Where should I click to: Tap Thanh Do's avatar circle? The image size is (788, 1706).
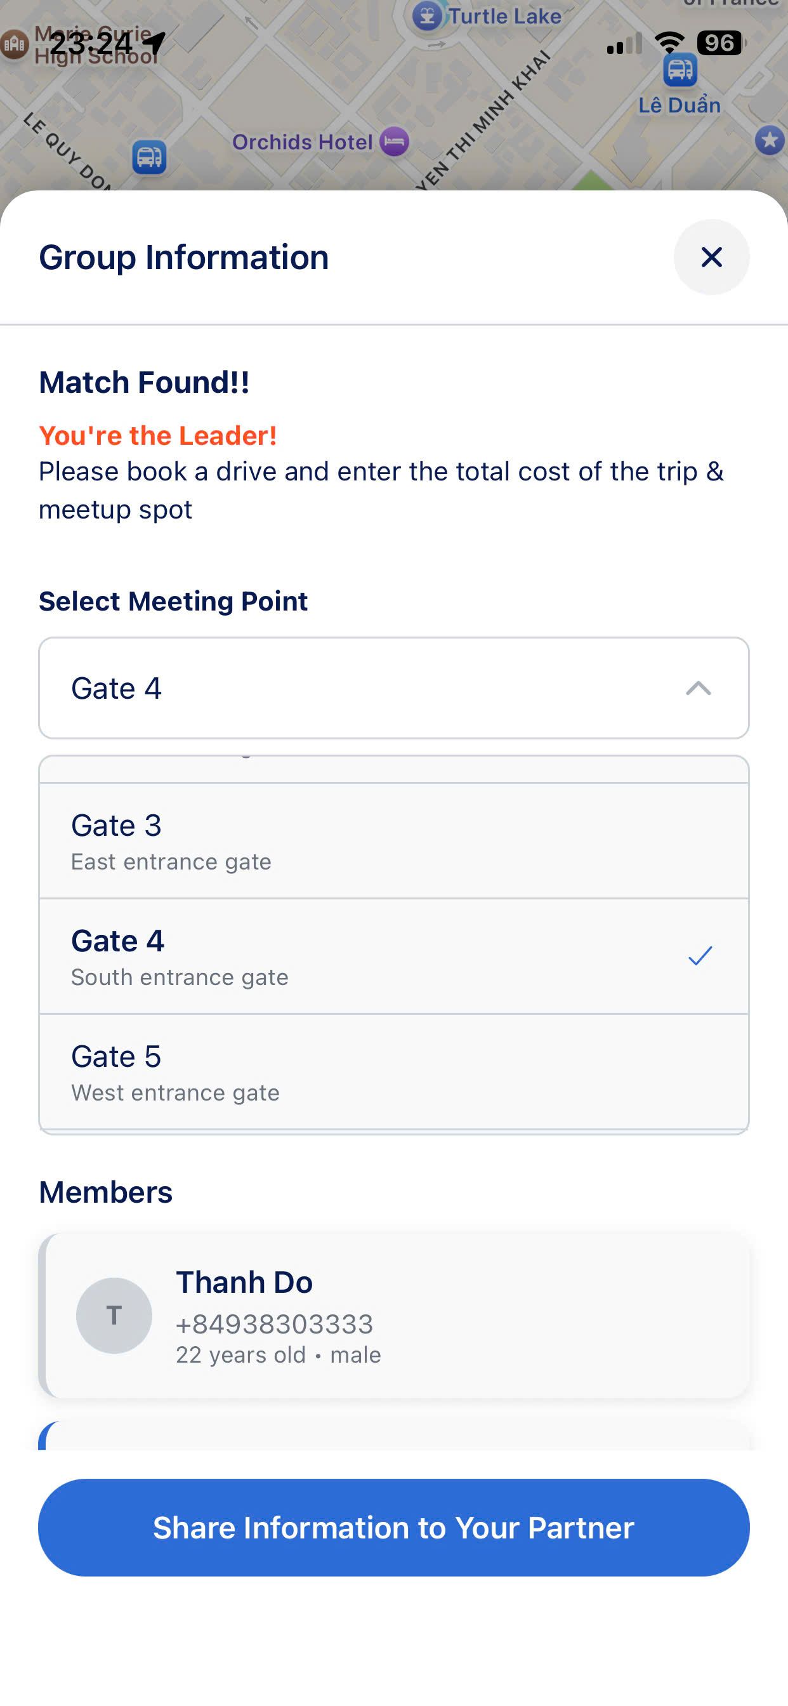[x=114, y=1314]
